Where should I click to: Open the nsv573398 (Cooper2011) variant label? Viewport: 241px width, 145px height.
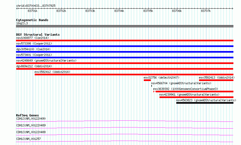tap(34, 43)
